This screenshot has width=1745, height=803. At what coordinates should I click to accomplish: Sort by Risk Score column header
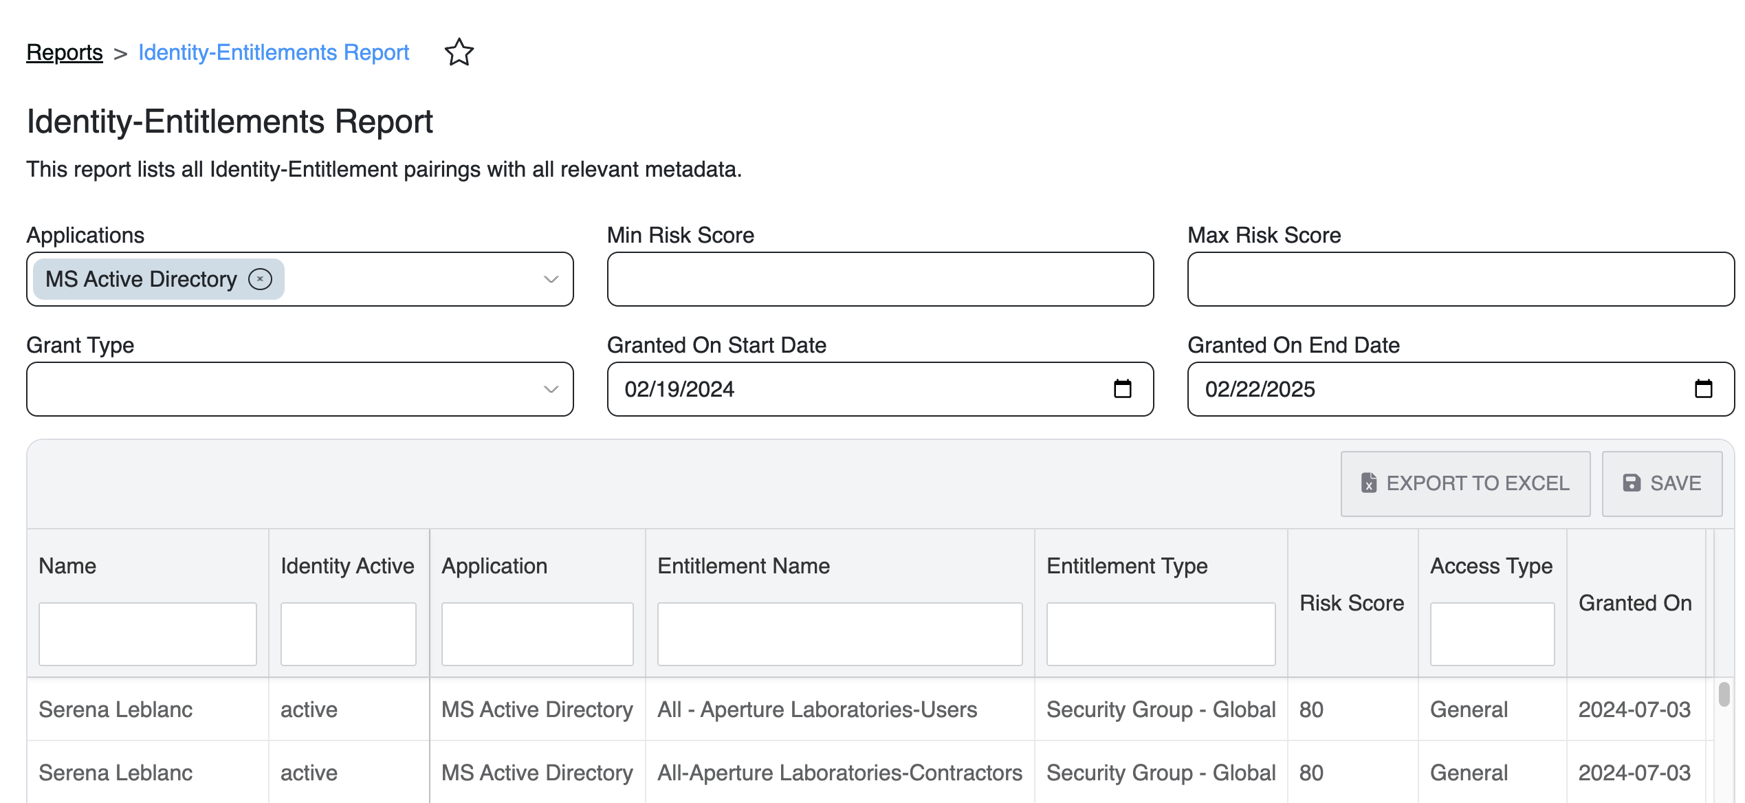[x=1351, y=603]
